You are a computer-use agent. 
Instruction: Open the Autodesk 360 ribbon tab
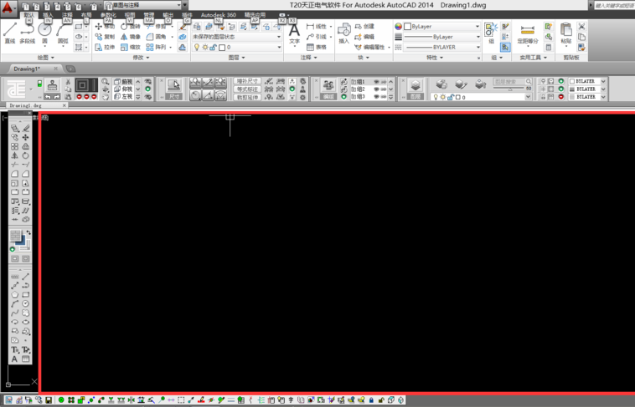[219, 15]
